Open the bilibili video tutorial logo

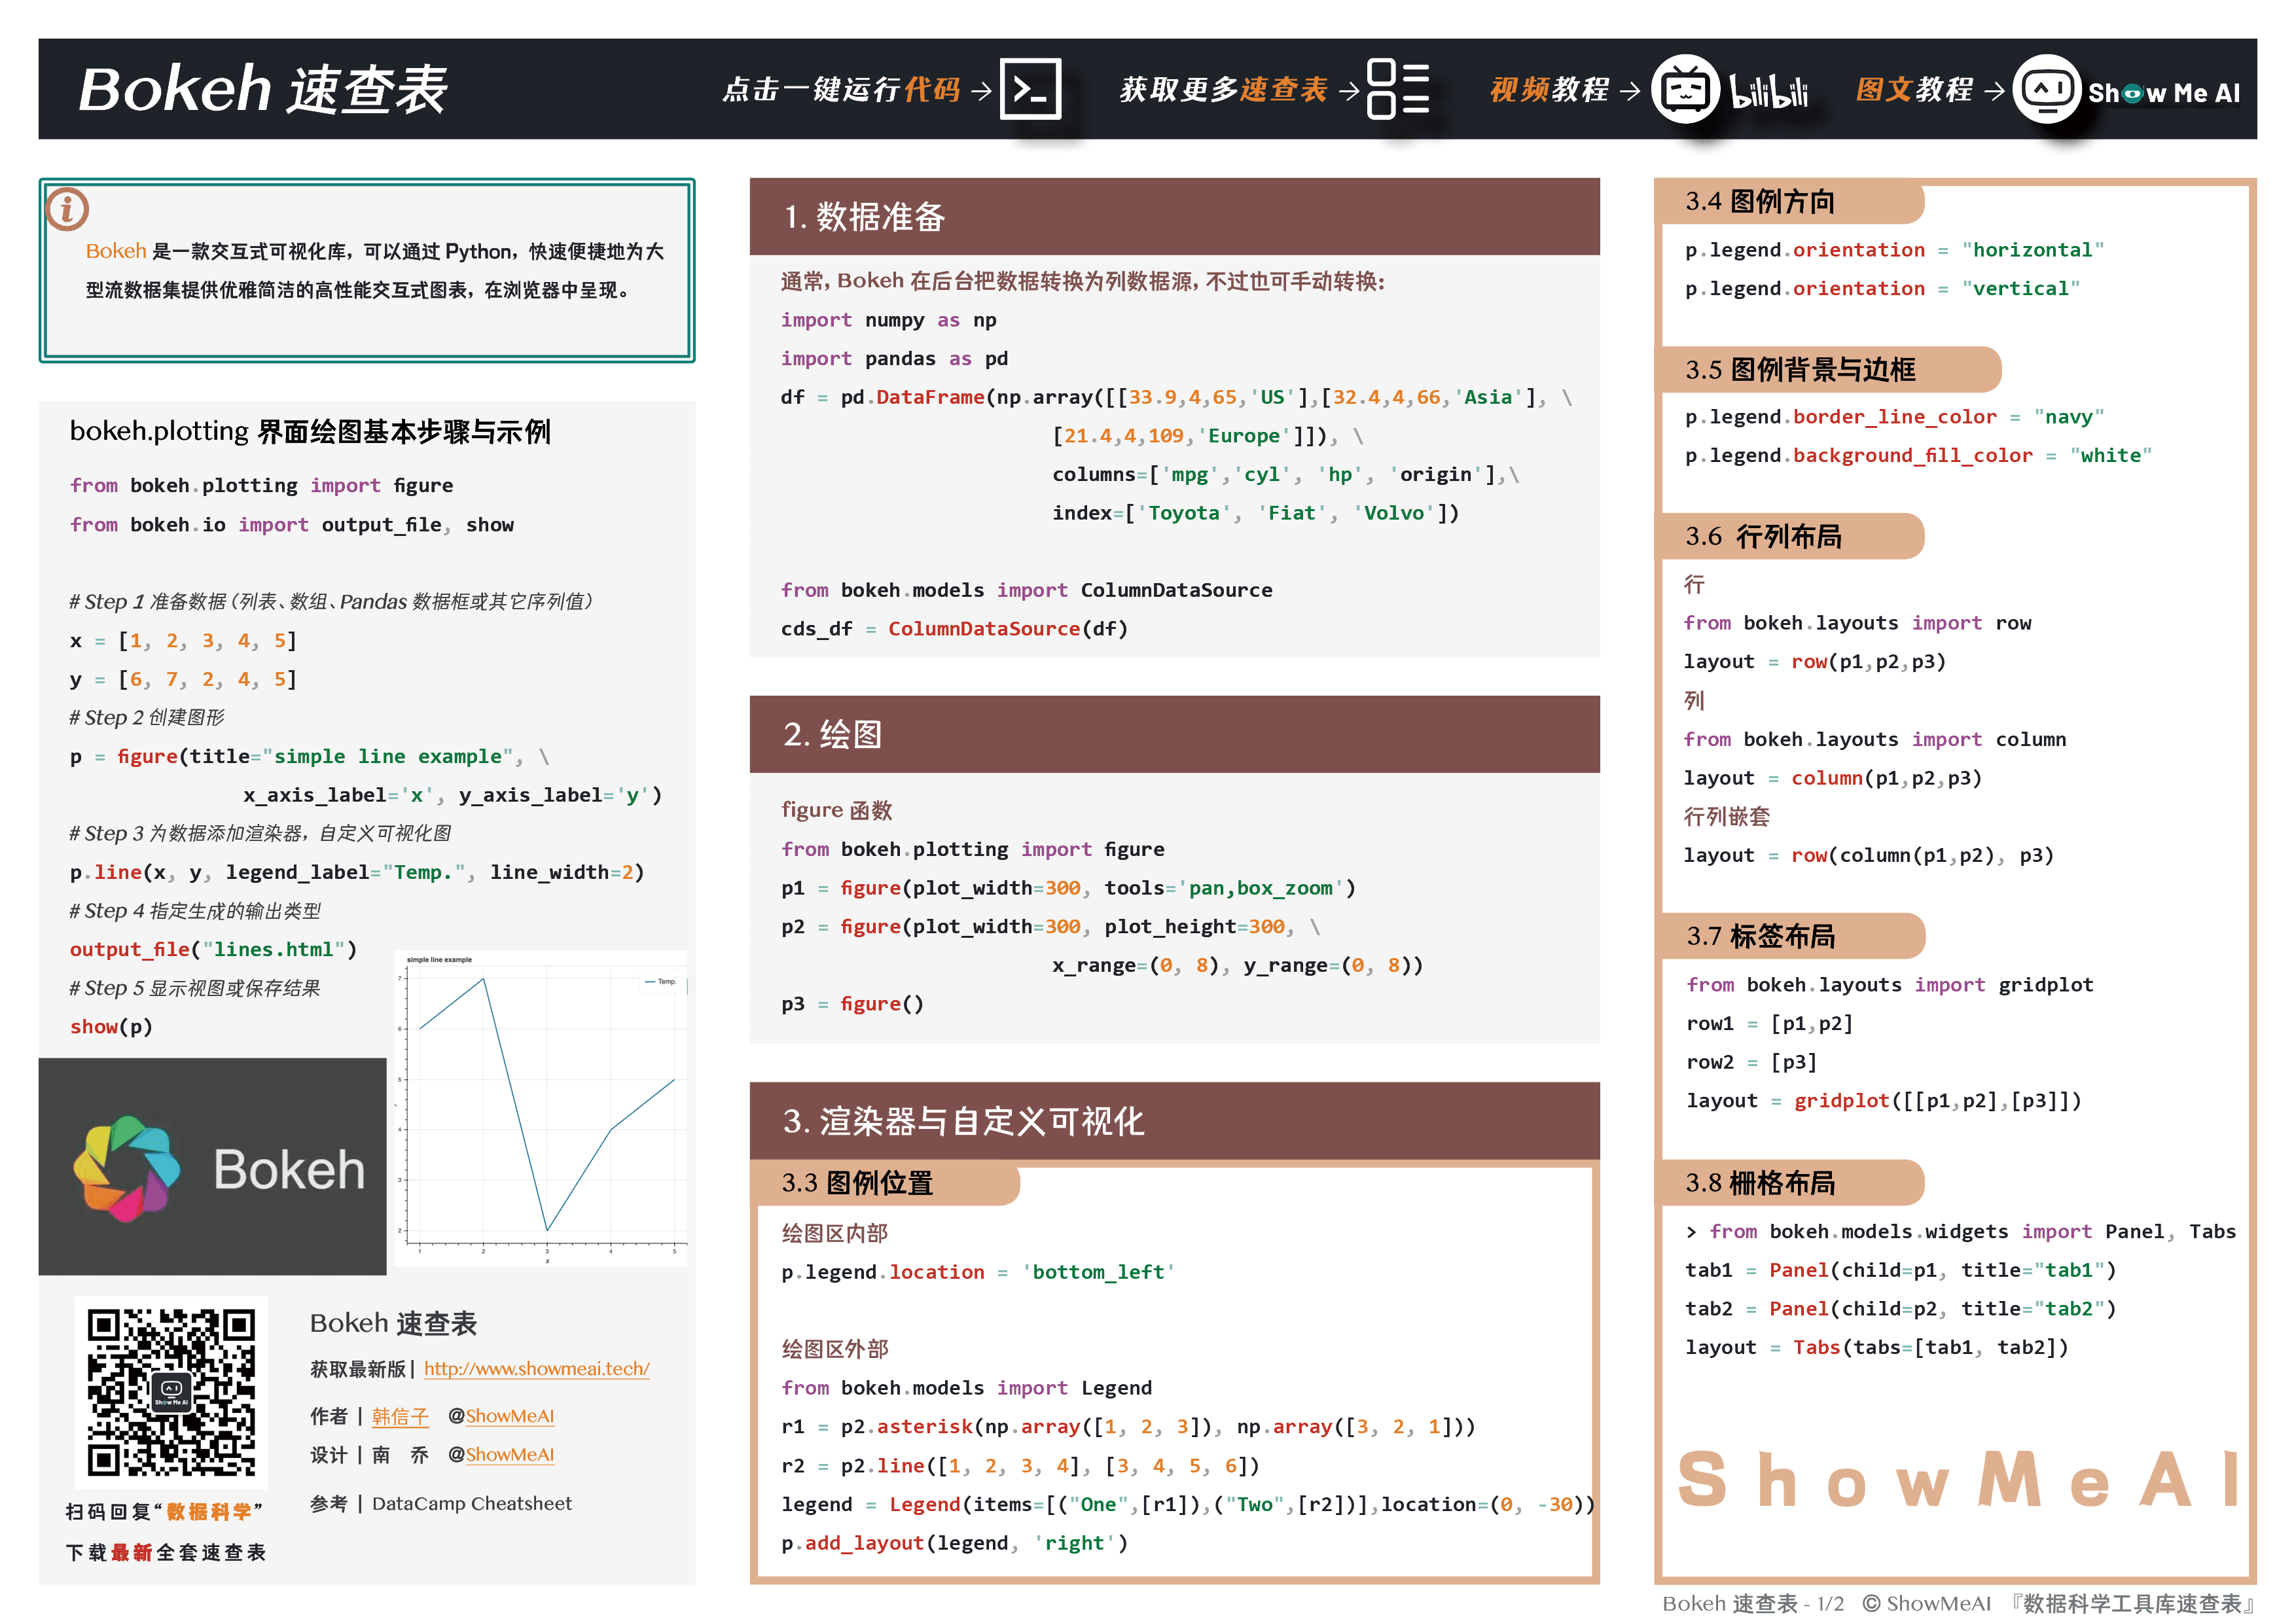coord(1768,92)
